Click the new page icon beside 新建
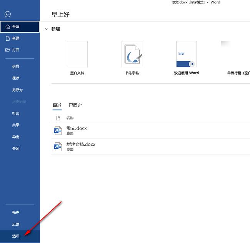Image resolution: width=250 pixels, height=243 pixels. [x=8, y=38]
